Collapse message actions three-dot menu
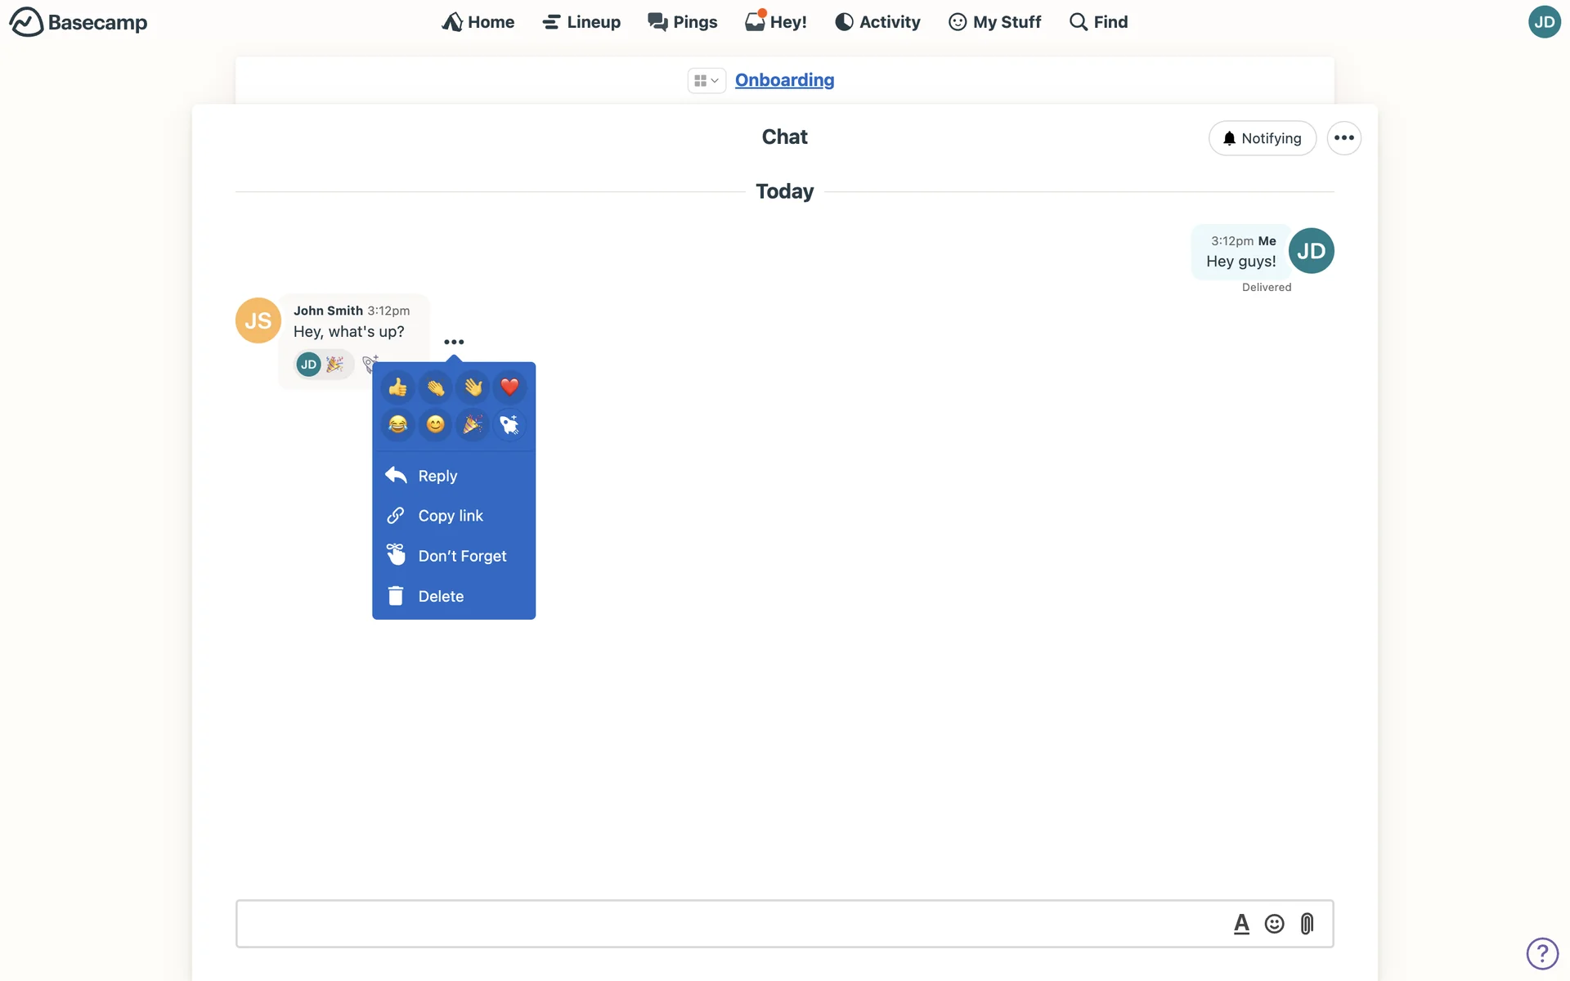The width and height of the screenshot is (1570, 981). [x=454, y=342]
